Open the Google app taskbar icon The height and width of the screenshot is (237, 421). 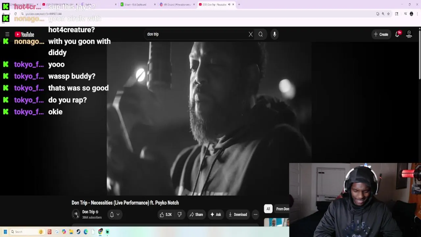57,232
